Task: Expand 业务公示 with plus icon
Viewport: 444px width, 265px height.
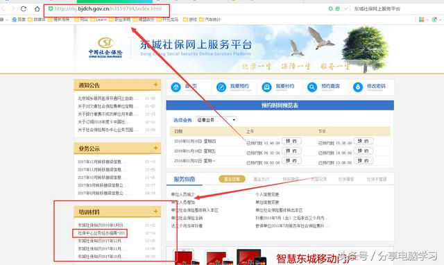Action: pos(155,148)
